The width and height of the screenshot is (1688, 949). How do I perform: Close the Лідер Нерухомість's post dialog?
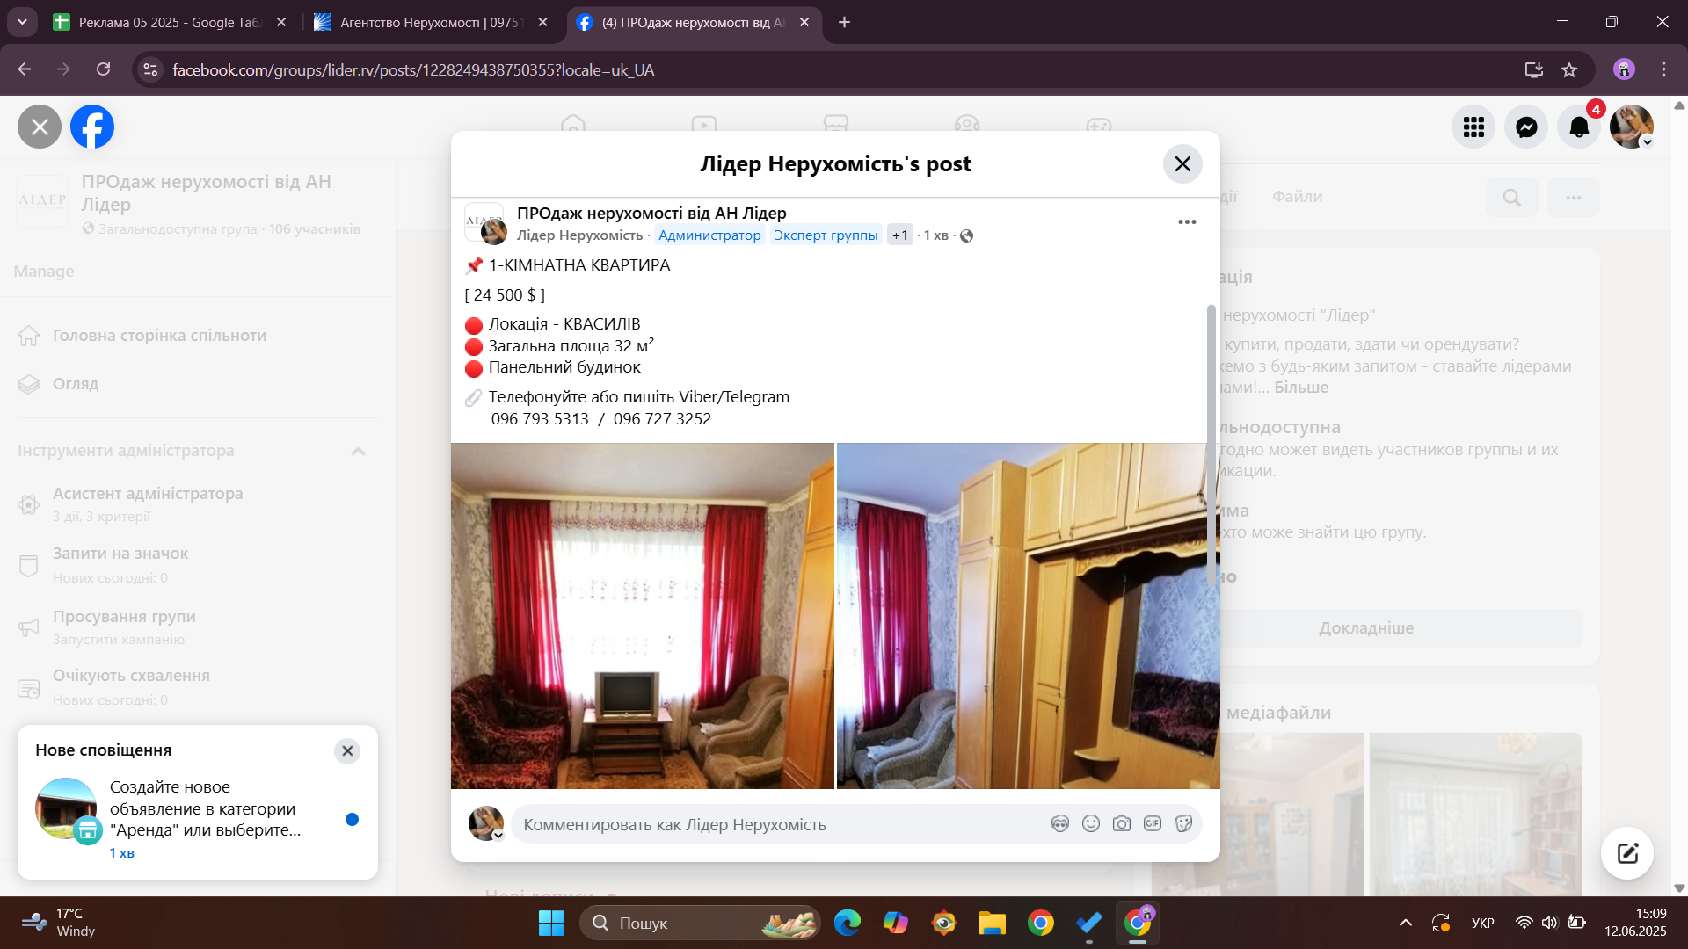pyautogui.click(x=1182, y=163)
